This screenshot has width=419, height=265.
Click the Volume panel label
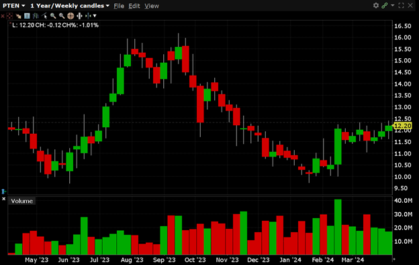pos(21,201)
